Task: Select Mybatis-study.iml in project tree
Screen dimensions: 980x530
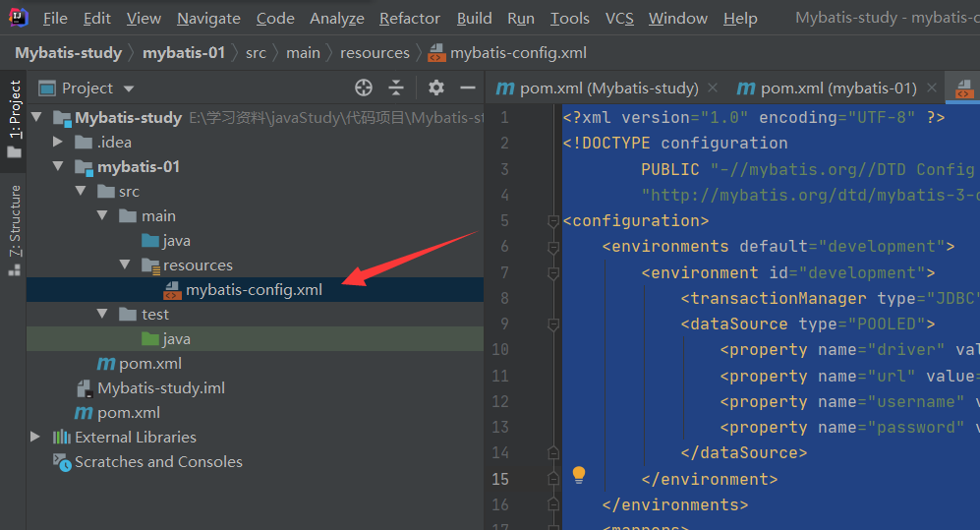Action: 161,388
